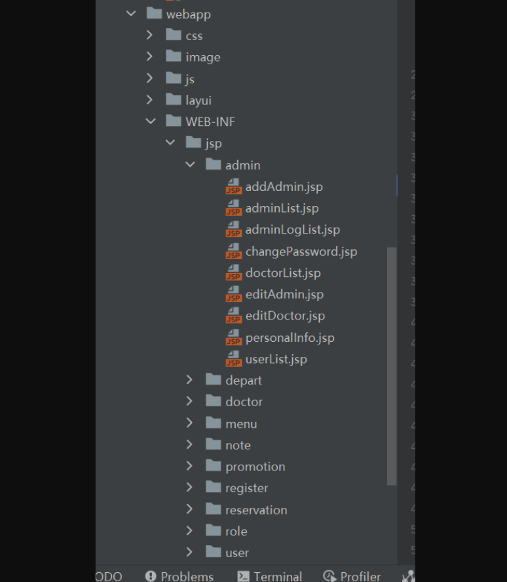The height and width of the screenshot is (582, 507).
Task: Expand the doctor folder
Action: [190, 401]
